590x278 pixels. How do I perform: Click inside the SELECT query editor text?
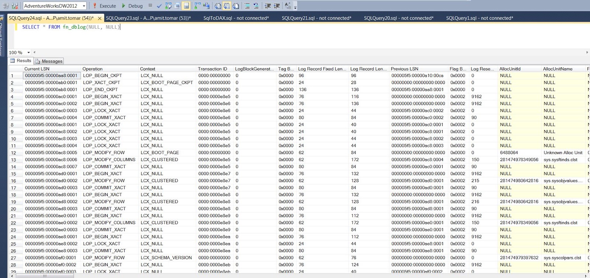tap(71, 27)
